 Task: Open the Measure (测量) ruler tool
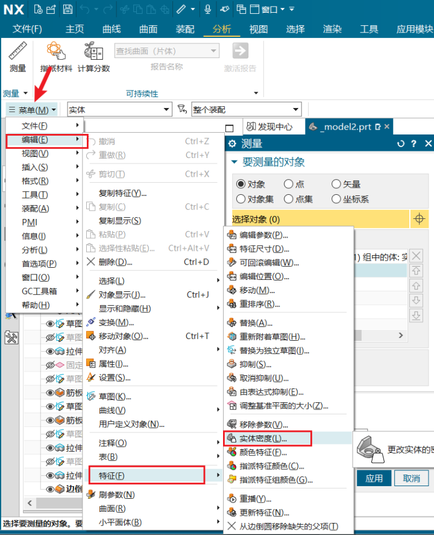pos(17,56)
